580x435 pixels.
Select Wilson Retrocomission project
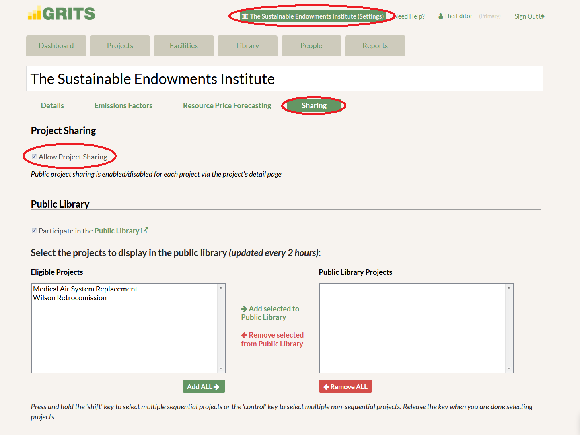point(70,298)
